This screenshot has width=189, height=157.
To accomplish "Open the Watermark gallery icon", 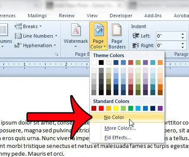I will click(76, 30).
